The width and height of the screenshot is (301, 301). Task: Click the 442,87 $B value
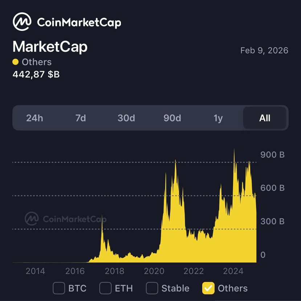[36, 74]
